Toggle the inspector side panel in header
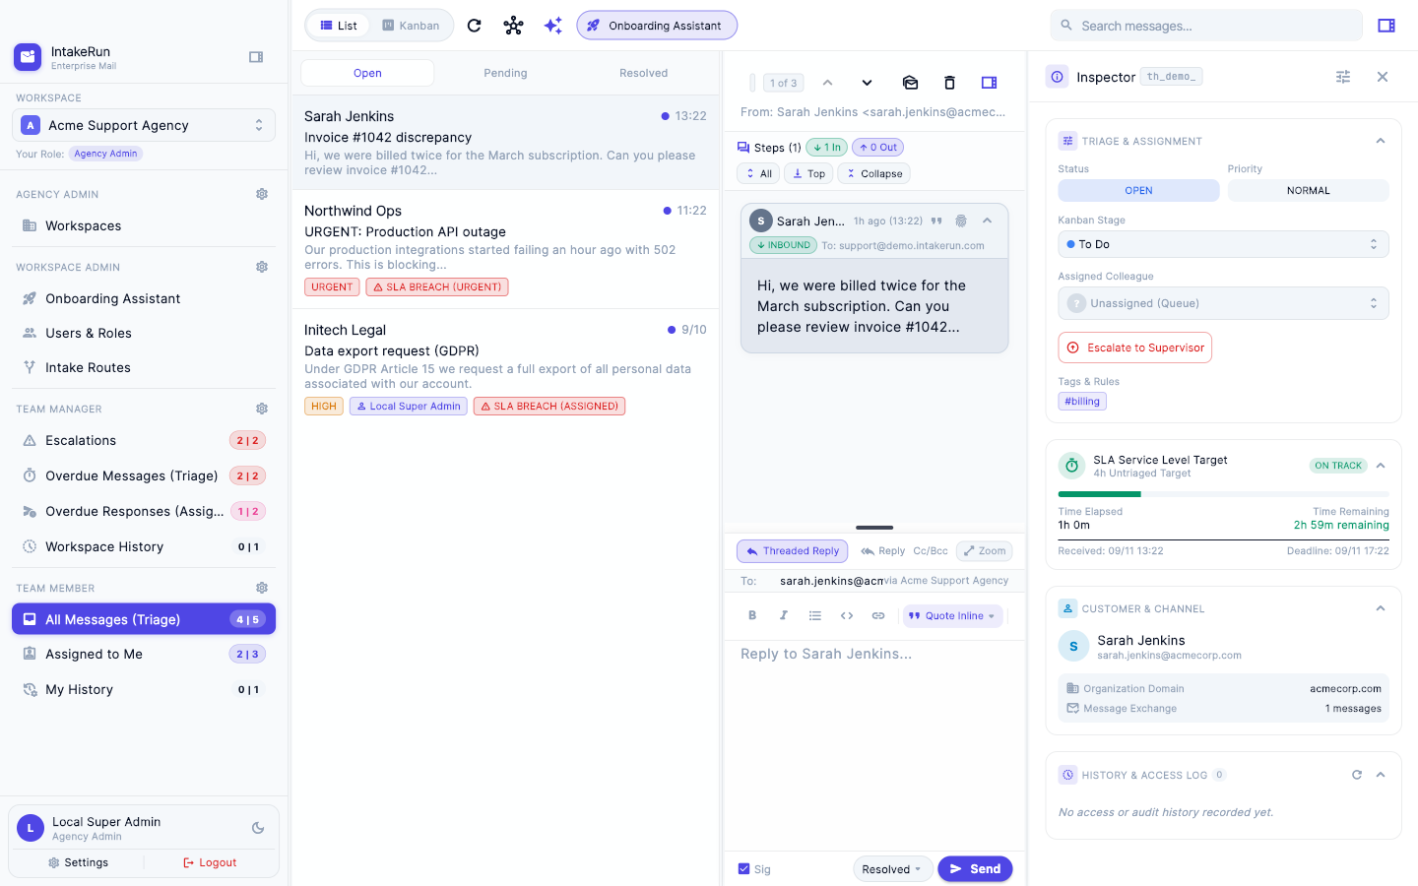The width and height of the screenshot is (1418, 886). 1386,26
